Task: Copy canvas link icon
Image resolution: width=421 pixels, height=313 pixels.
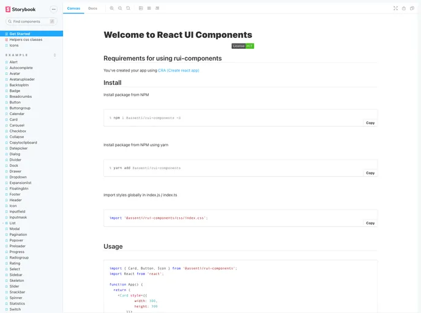Action: pyautogui.click(x=412, y=9)
